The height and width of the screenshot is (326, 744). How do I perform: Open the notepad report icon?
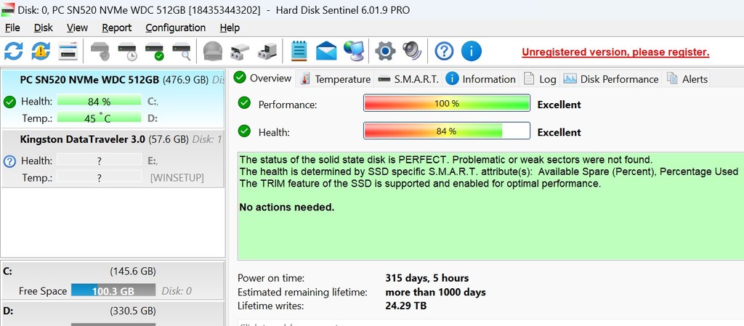tap(299, 51)
